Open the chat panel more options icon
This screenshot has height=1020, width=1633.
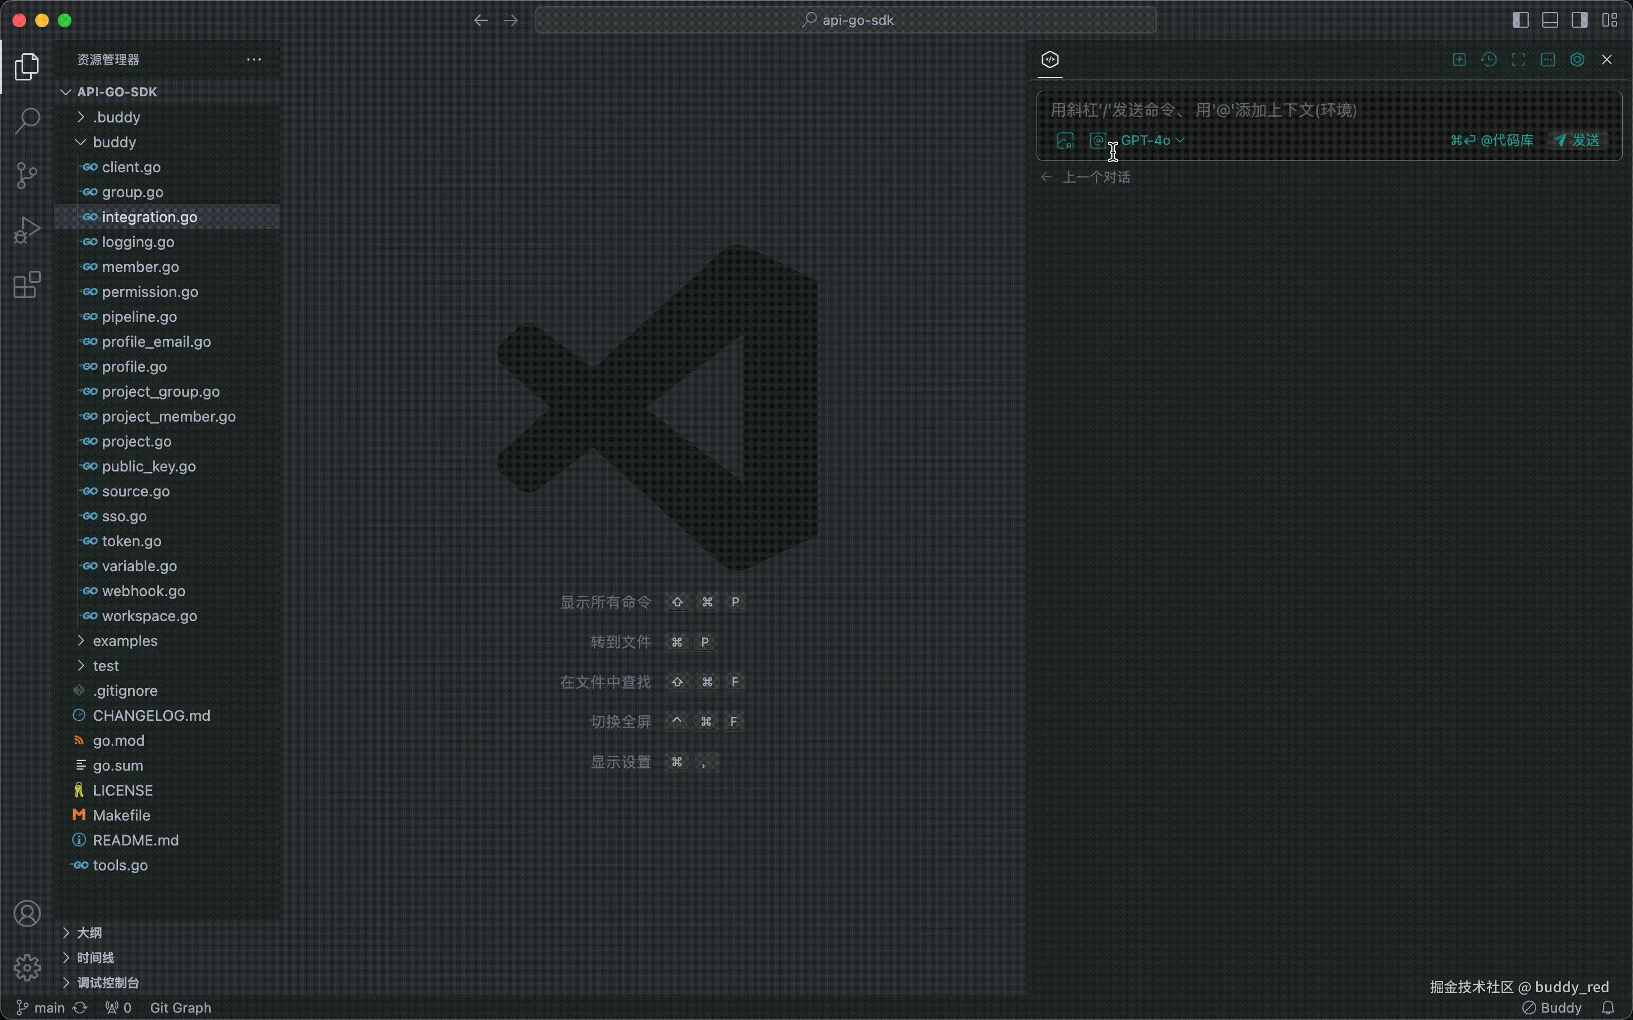tap(1548, 59)
